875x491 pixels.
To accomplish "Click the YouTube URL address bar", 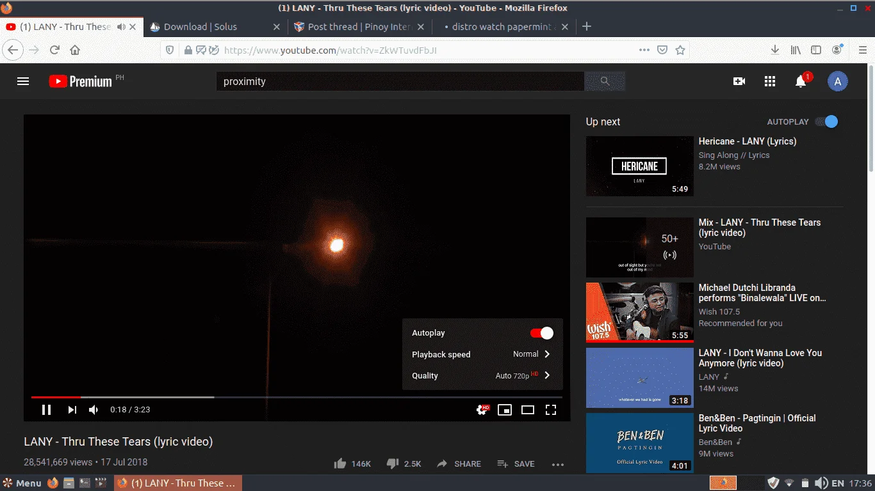I will pos(426,50).
